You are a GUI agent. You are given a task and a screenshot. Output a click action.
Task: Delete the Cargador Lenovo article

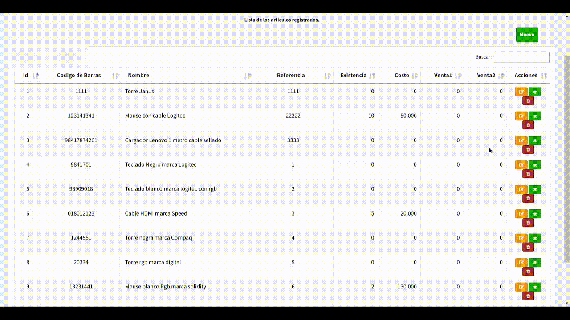(x=528, y=150)
